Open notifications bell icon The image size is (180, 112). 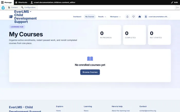tap(128, 17)
